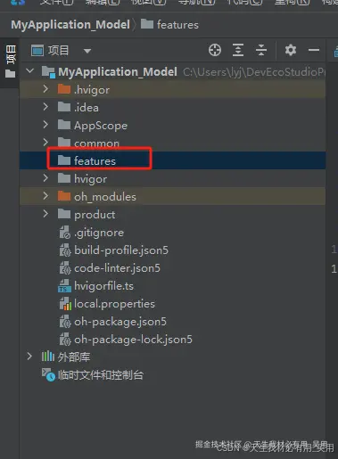This screenshot has width=338, height=459.
Task: Select code-linter.json5 file
Action: coord(172,268)
